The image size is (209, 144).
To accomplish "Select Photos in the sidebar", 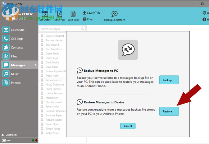I will [x=16, y=83].
